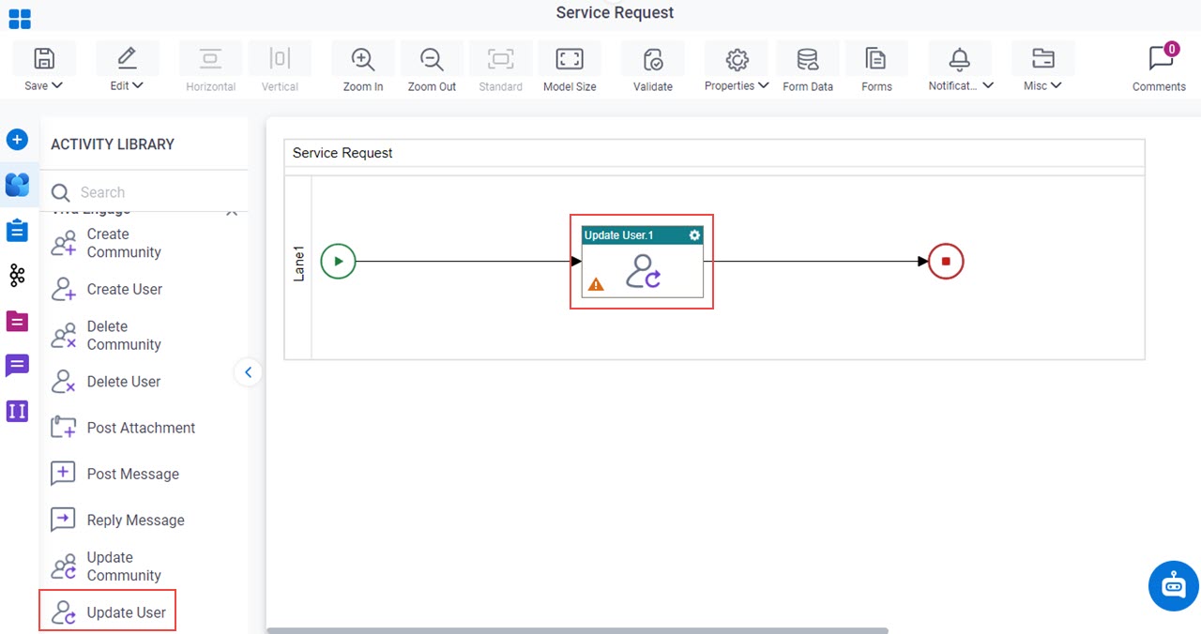Image resolution: width=1201 pixels, height=634 pixels.
Task: Click the Save toolbar icon
Action: tap(43, 58)
